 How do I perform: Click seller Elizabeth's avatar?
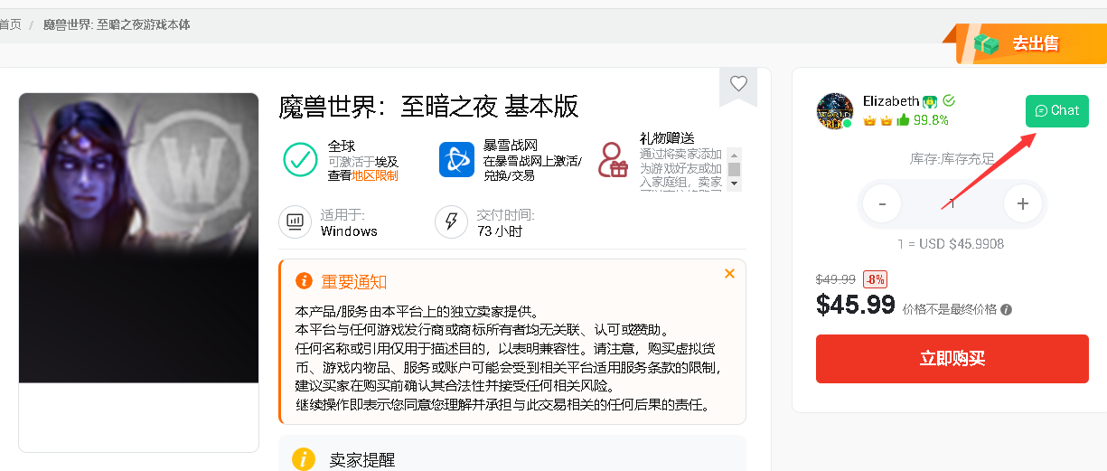(x=834, y=111)
